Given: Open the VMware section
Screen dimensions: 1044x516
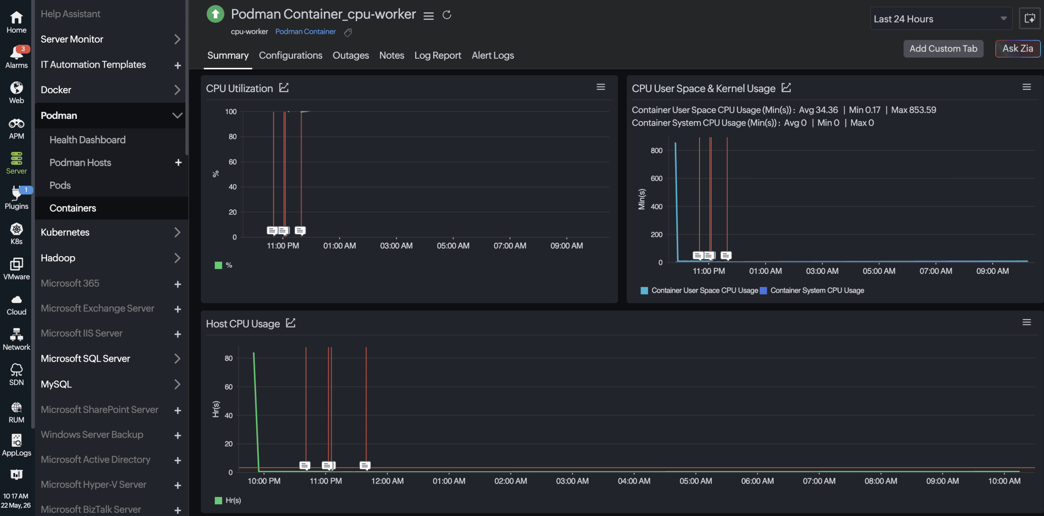Looking at the screenshot, I should coord(16,269).
